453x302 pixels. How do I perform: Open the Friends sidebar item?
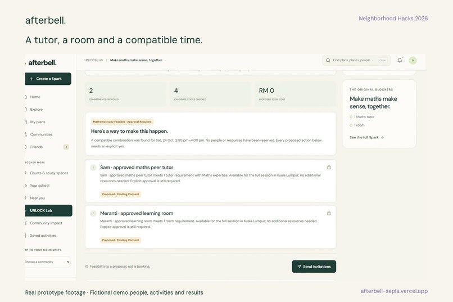click(x=36, y=147)
